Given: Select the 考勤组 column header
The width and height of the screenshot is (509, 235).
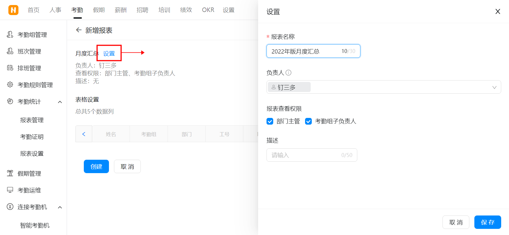Looking at the screenshot, I should tap(149, 134).
